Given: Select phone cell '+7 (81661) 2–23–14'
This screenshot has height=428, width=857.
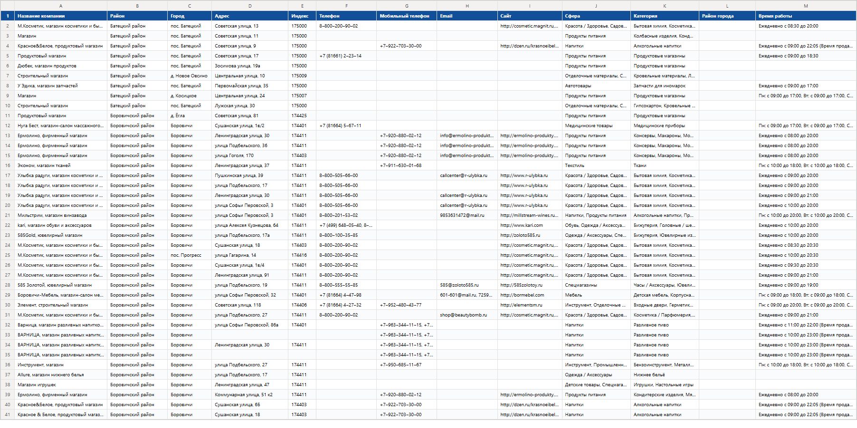Looking at the screenshot, I should click(x=346, y=56).
